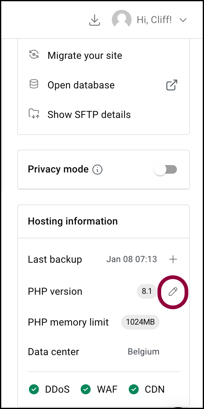Show SFTP details
The width and height of the screenshot is (204, 409).
pyautogui.click(x=89, y=115)
